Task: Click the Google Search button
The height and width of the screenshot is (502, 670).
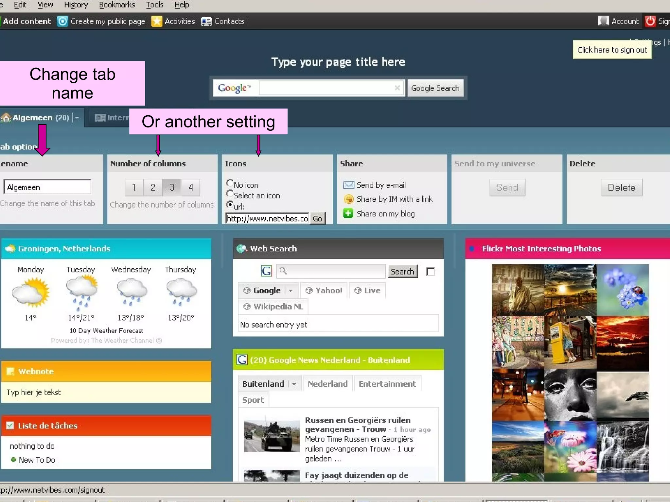Action: click(435, 88)
